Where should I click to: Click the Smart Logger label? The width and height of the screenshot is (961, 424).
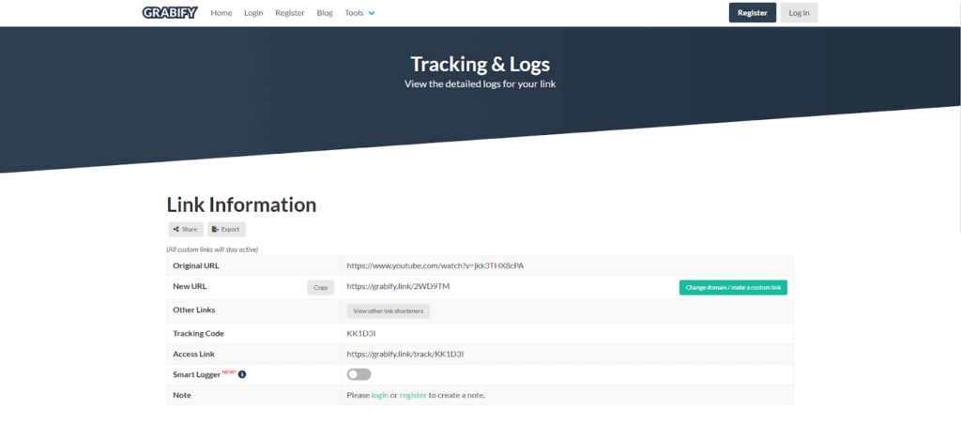pyautogui.click(x=197, y=374)
